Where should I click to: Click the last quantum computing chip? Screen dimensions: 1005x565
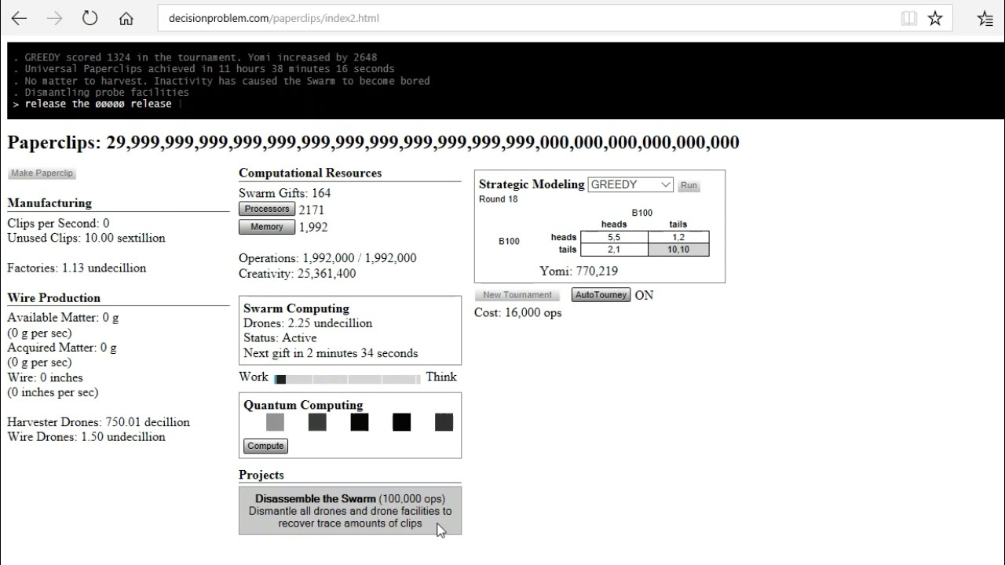point(444,422)
